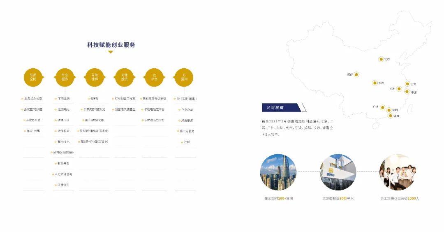
Task: Click the first gold circle badge on the left
Action: point(33,77)
